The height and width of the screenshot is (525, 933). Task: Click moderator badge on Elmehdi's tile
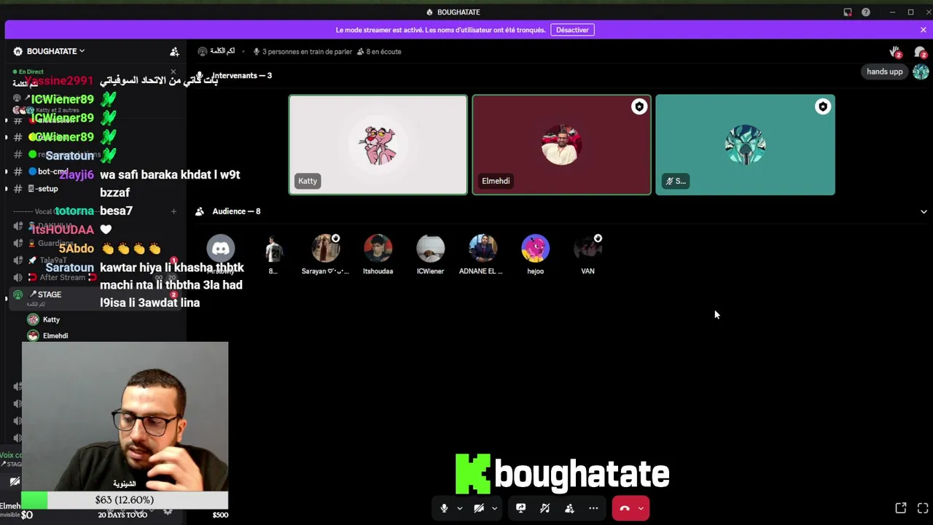[x=639, y=107]
